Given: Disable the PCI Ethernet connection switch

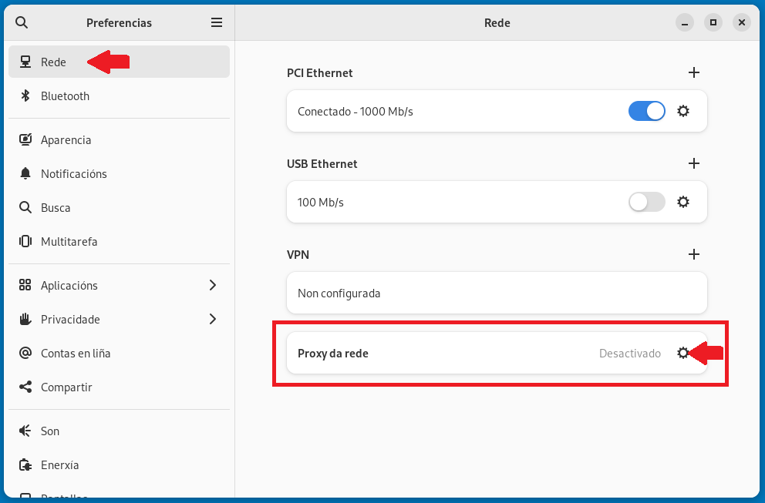Looking at the screenshot, I should click(646, 111).
